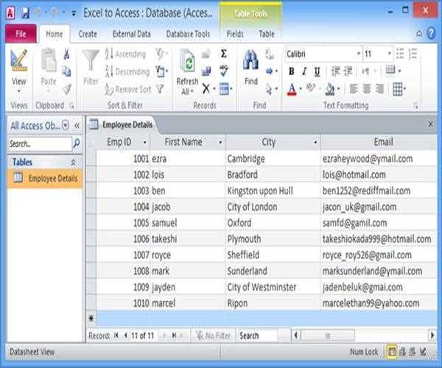The height and width of the screenshot is (368, 442).
Task: Open the View design icon
Action: (x=19, y=61)
